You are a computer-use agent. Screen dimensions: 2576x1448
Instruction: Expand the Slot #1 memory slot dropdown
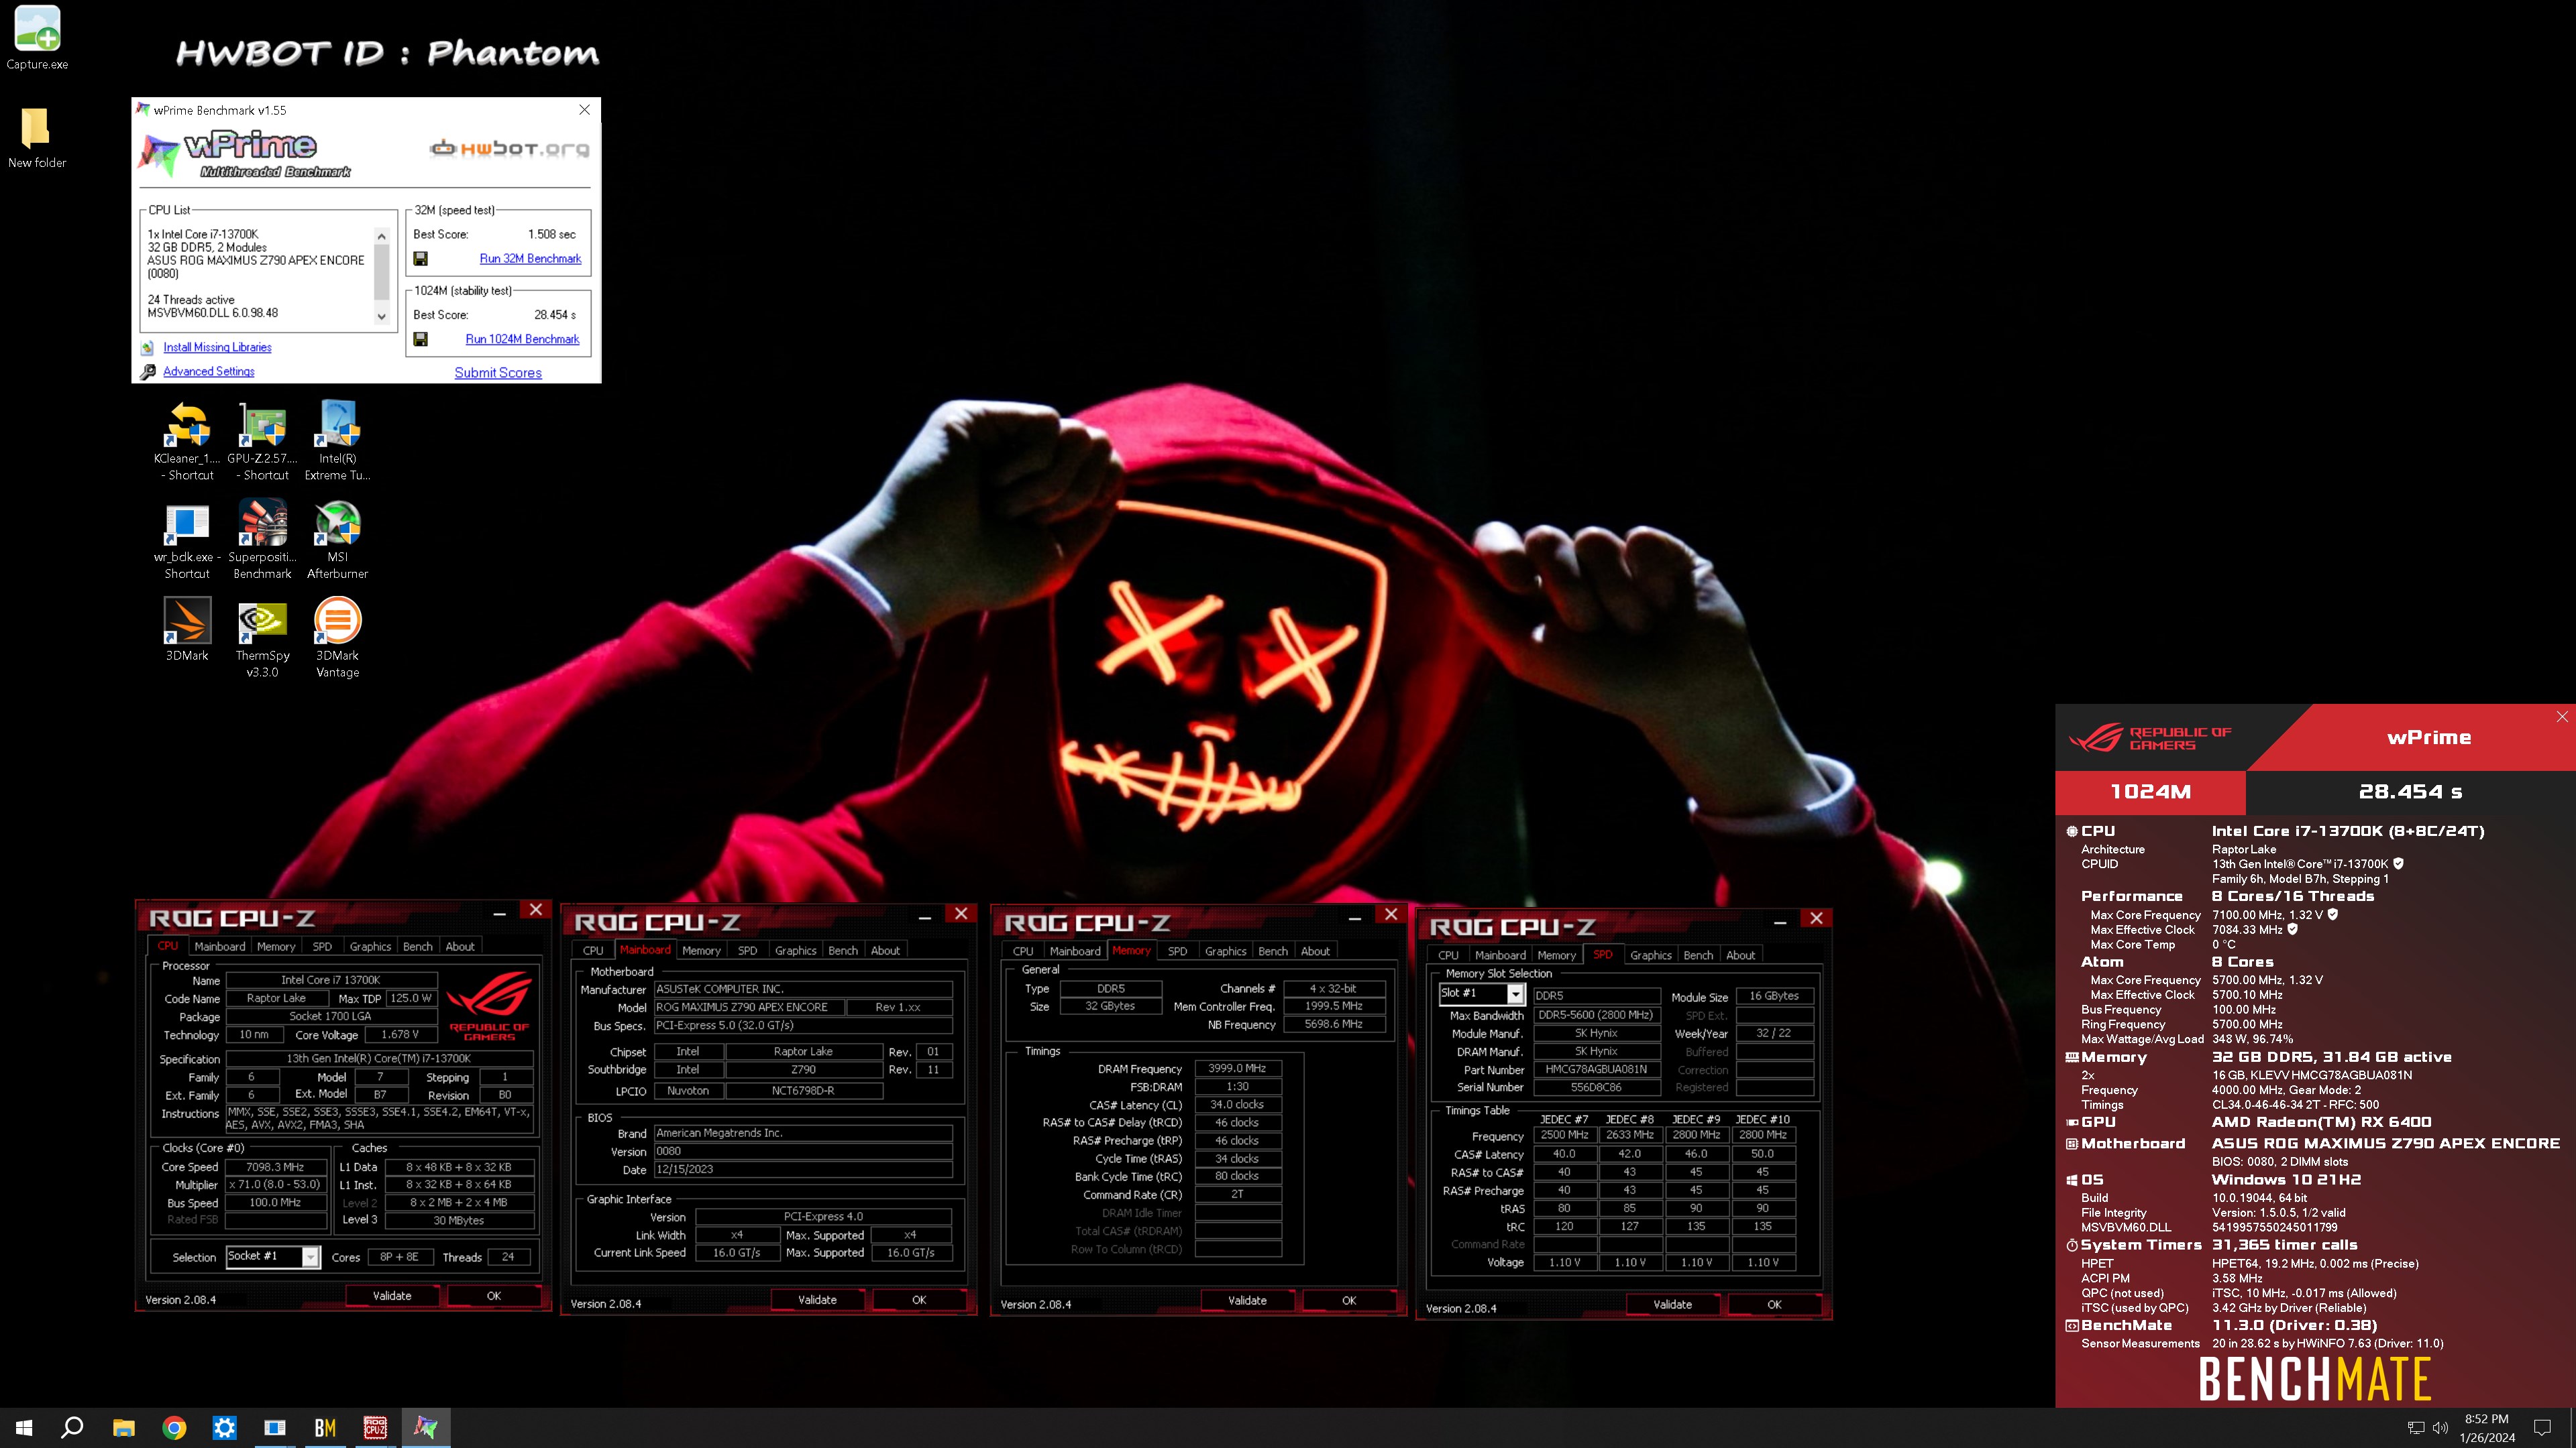(x=1515, y=993)
